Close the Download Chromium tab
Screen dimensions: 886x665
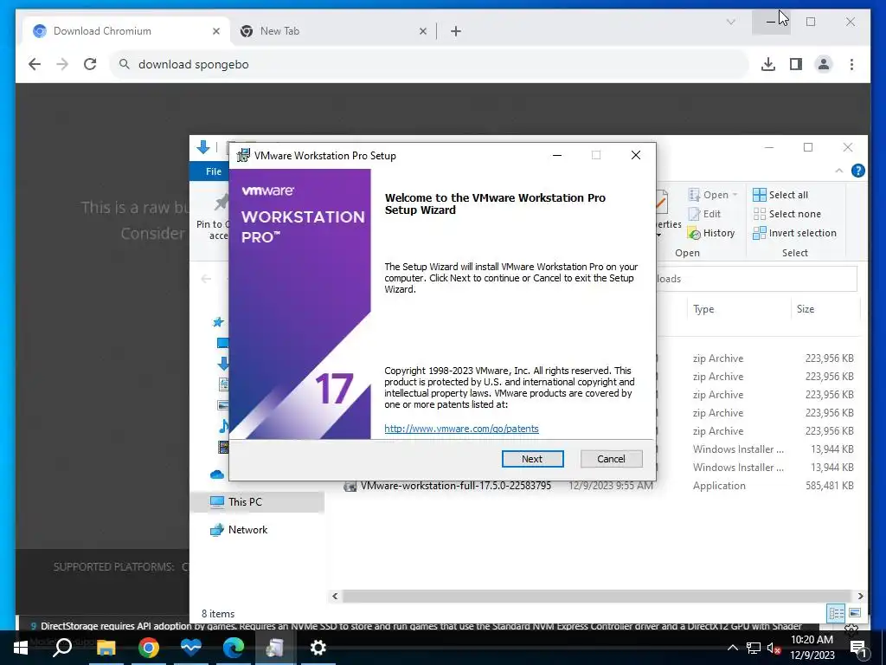[215, 31]
